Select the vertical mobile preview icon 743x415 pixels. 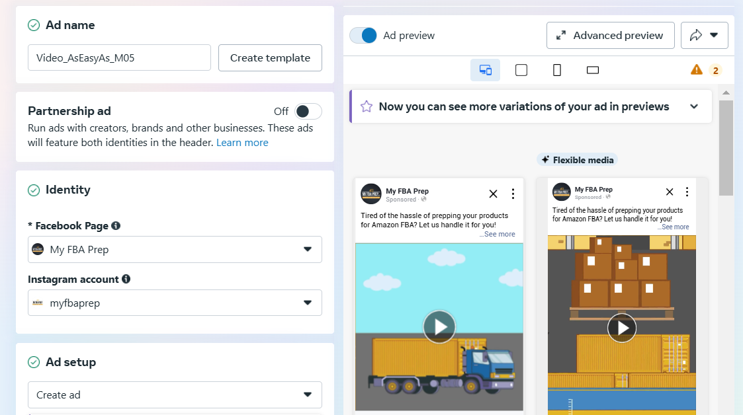tap(557, 70)
